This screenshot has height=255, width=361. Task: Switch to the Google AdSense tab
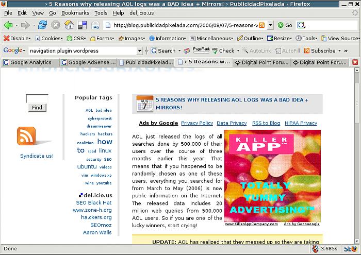(88, 62)
